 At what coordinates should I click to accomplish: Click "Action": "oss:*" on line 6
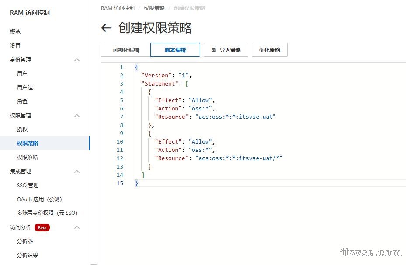coord(184,108)
